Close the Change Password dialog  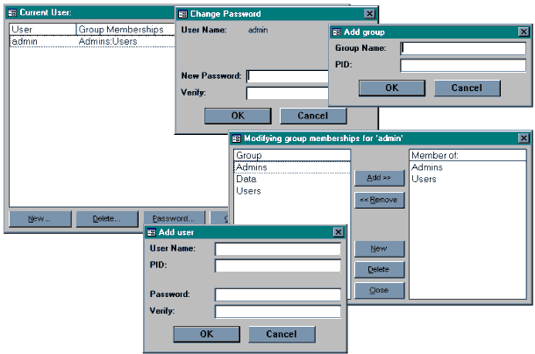pos(369,14)
